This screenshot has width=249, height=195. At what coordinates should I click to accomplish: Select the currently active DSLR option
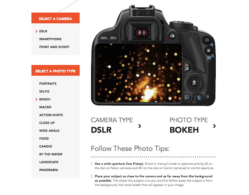click(43, 31)
